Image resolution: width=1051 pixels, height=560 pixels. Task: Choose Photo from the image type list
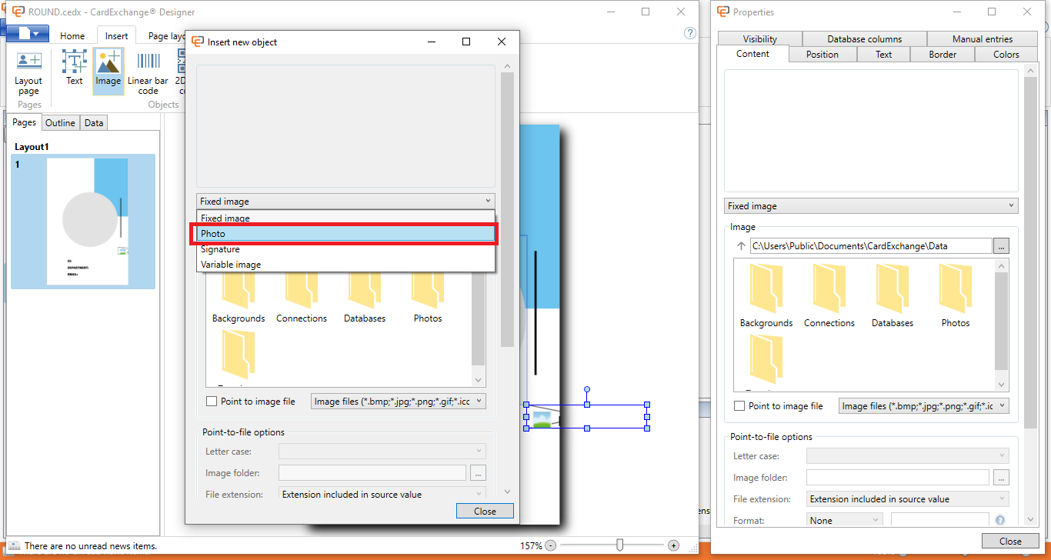pos(345,234)
